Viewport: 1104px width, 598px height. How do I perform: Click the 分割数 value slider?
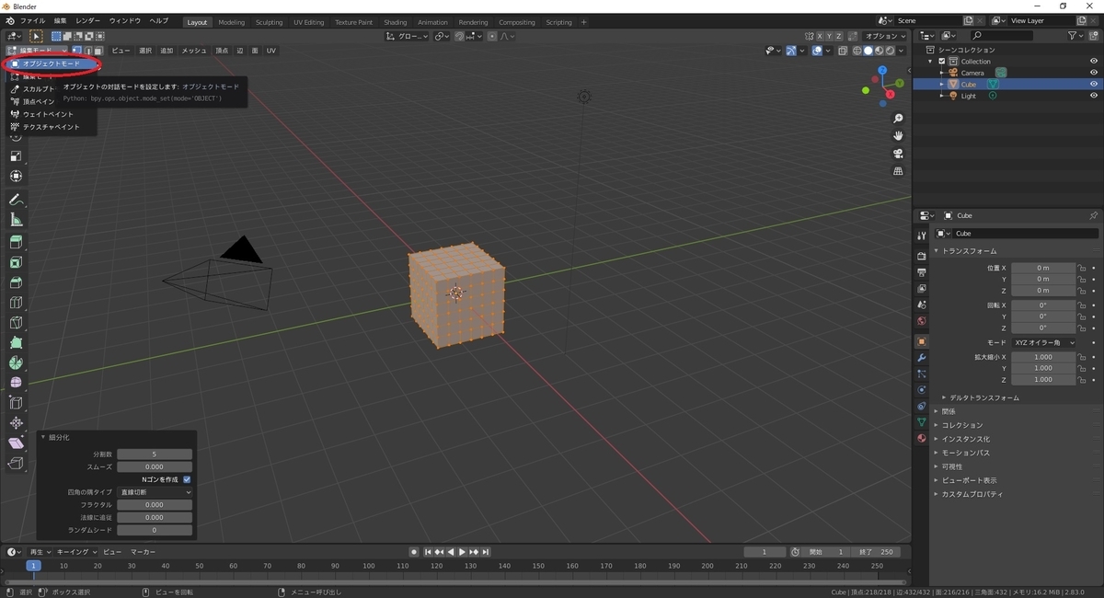coord(155,454)
